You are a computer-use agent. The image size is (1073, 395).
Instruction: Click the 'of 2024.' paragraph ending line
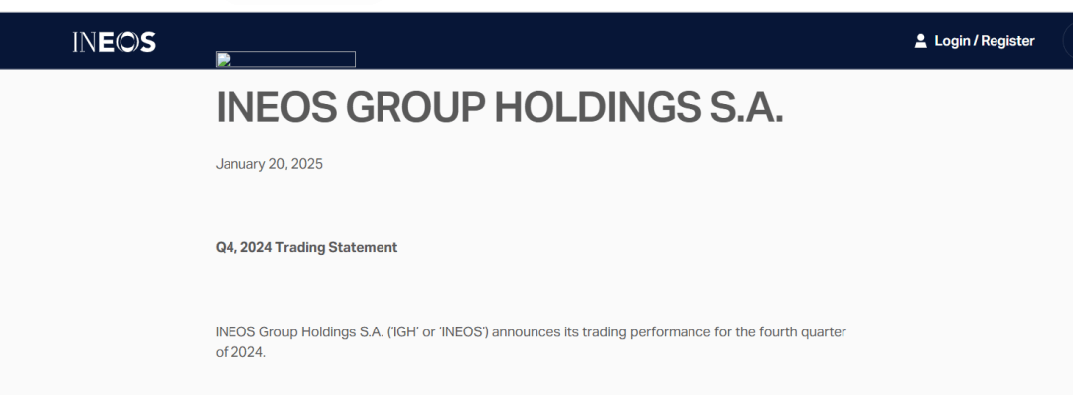(240, 353)
